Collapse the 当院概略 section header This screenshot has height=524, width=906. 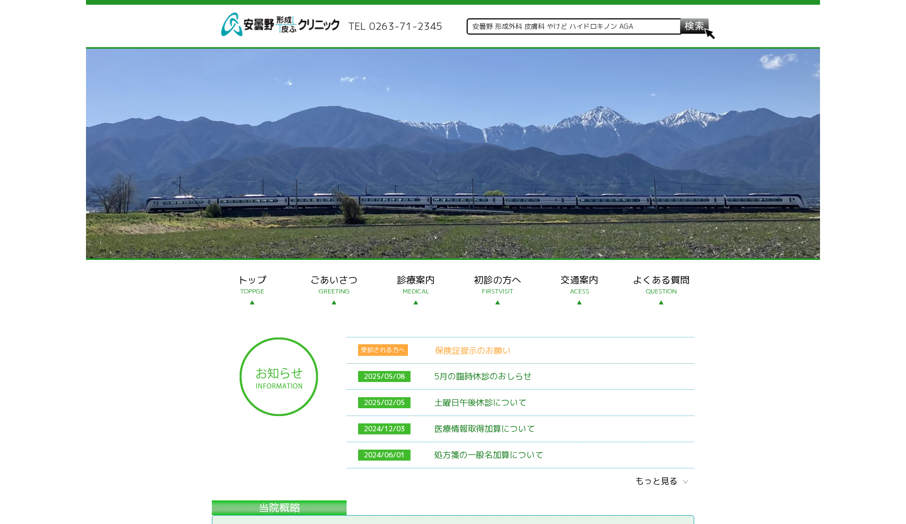click(278, 507)
